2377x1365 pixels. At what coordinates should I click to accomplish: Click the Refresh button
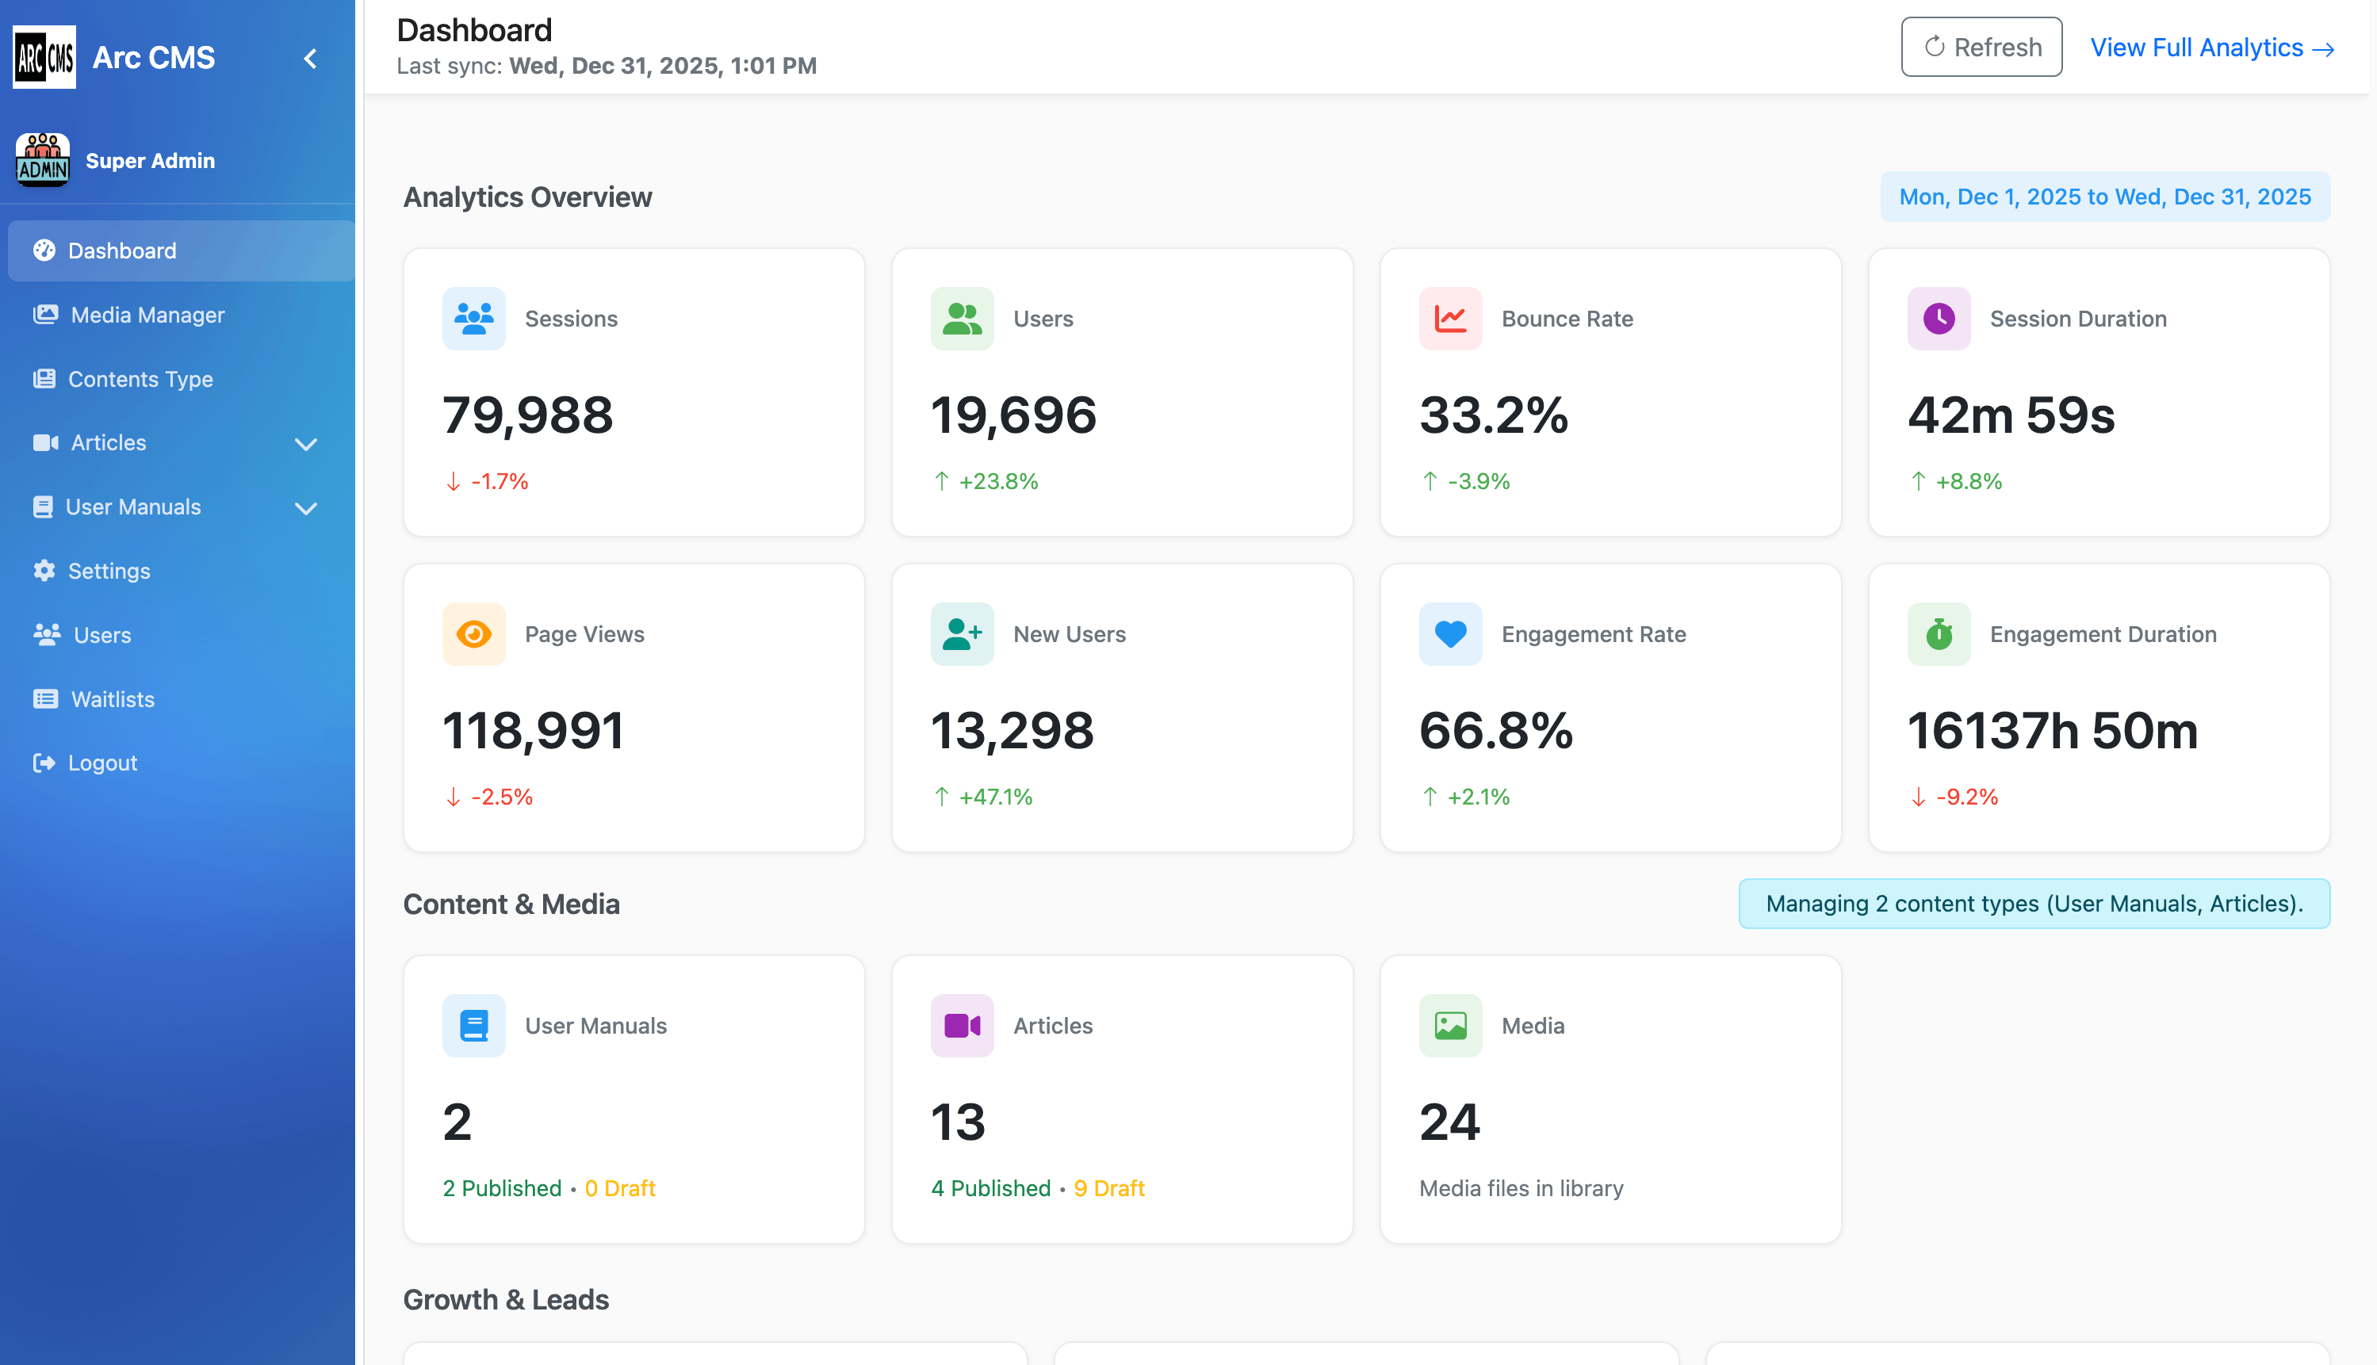point(1981,46)
